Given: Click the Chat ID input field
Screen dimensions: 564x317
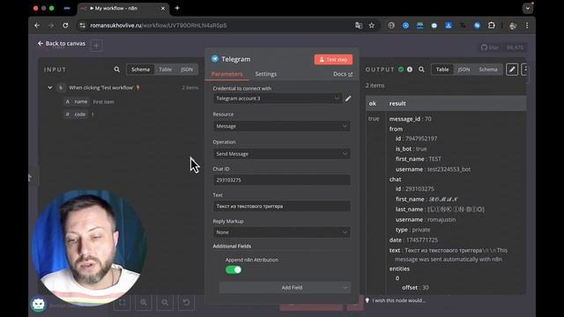Looking at the screenshot, I should click(281, 180).
